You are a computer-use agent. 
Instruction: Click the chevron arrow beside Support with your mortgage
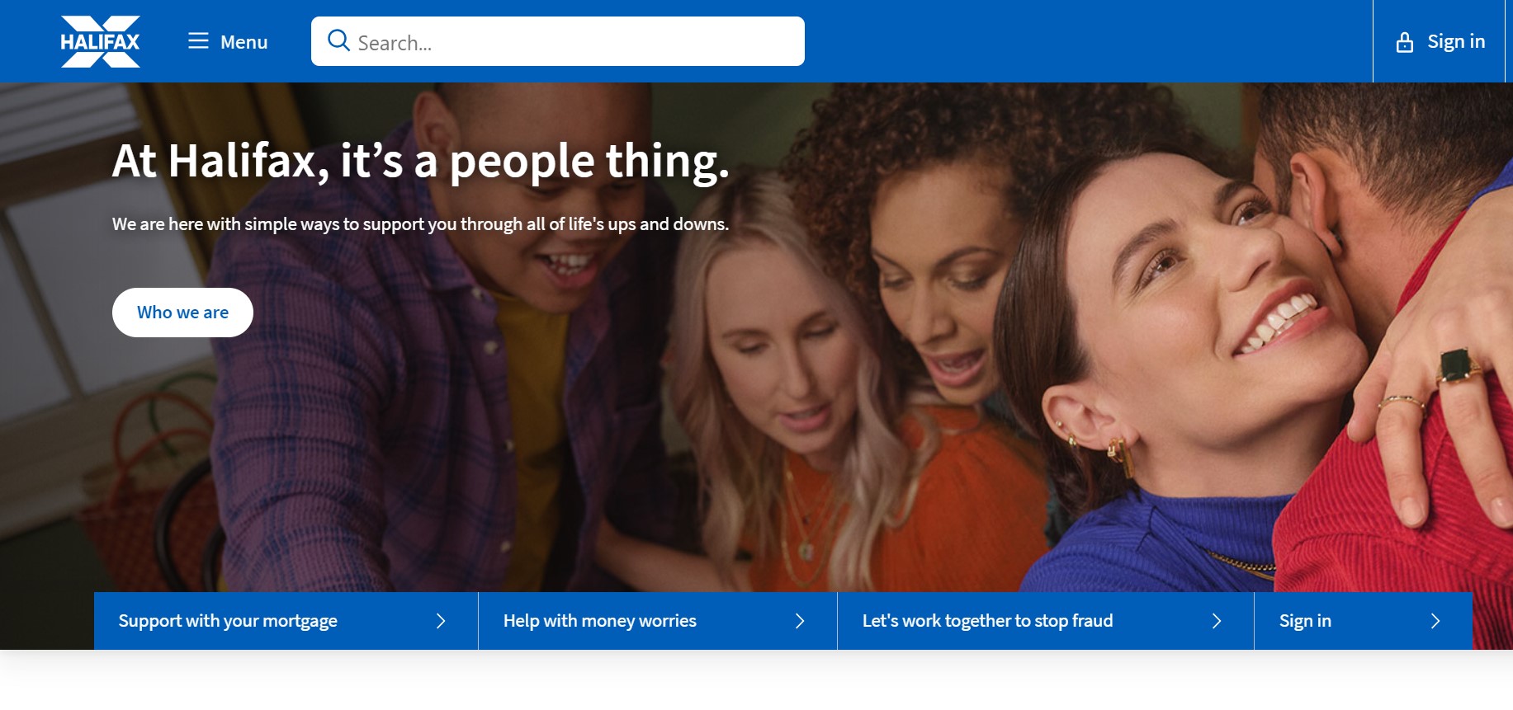click(x=441, y=621)
